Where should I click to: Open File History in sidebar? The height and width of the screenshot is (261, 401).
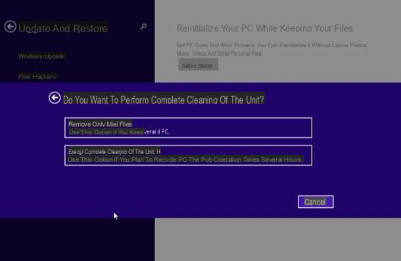38,76
